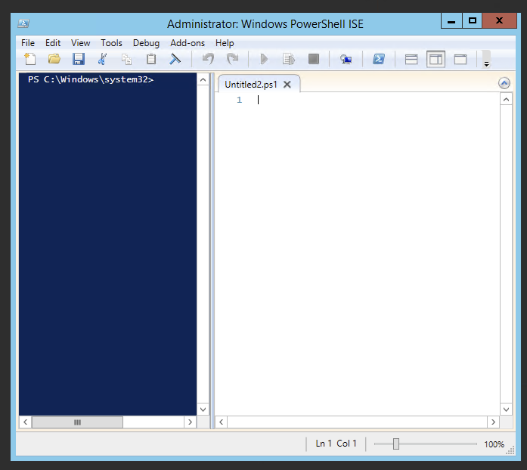Click the Paste clipboard icon

pyautogui.click(x=151, y=59)
